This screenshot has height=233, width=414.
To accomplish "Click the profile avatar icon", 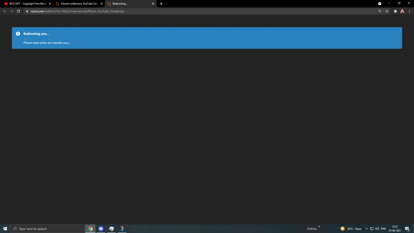I will click(402, 11).
